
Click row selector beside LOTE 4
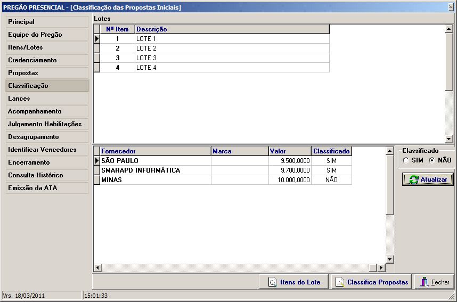[x=97, y=68]
